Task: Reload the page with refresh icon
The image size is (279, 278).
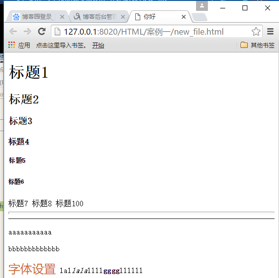Action: point(41,32)
